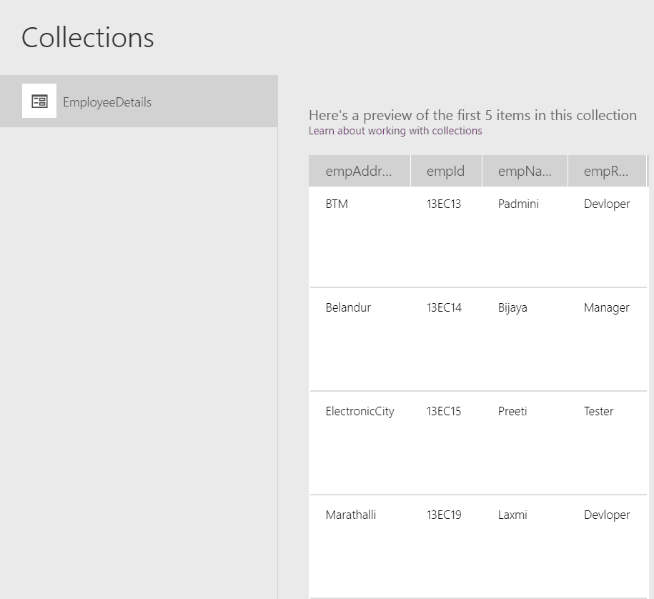Select the Marathalli address cell for Laxmi

click(351, 515)
